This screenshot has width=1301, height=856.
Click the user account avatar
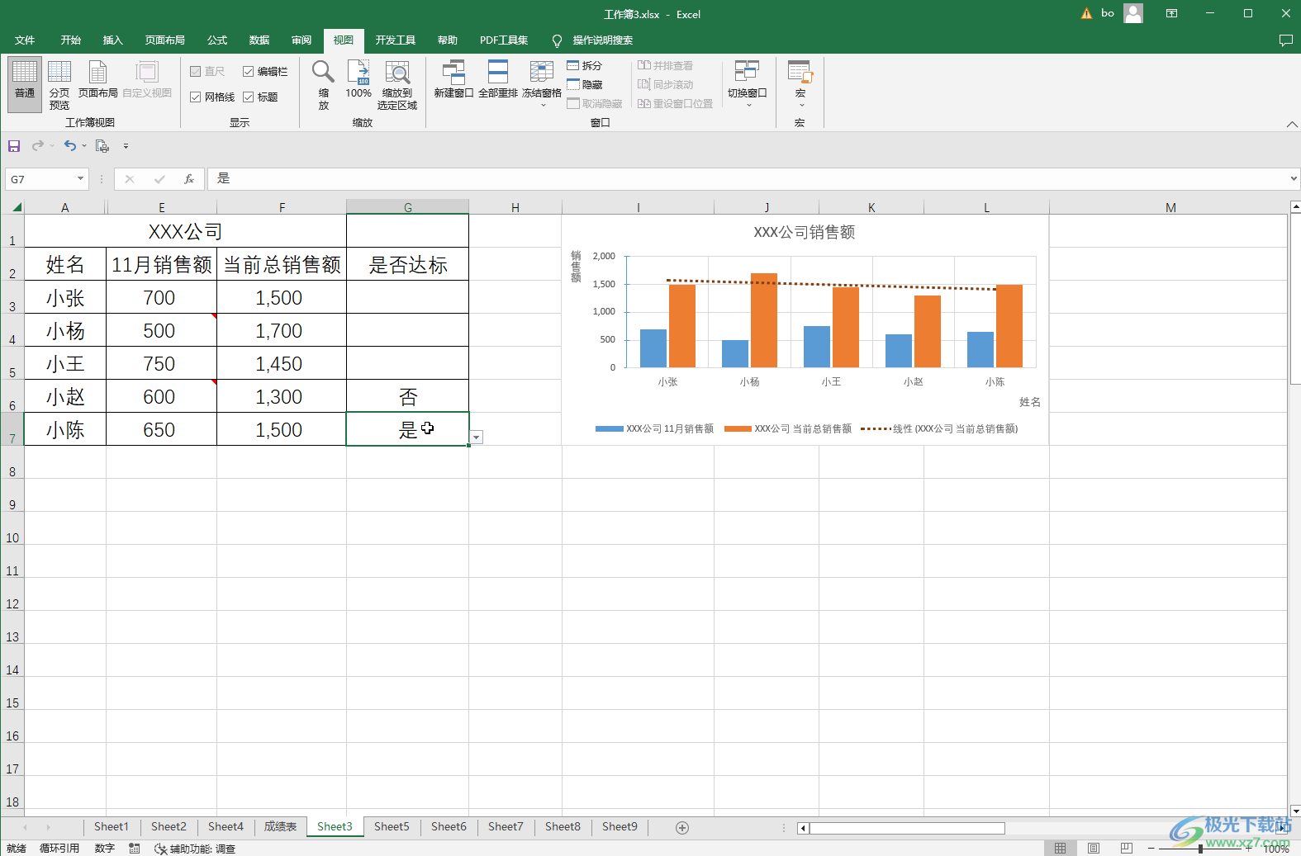[1133, 13]
